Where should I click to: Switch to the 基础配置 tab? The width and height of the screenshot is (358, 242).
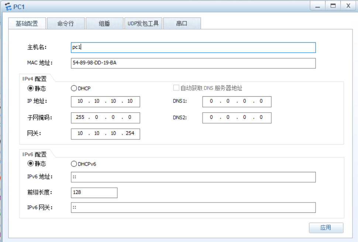27,24
